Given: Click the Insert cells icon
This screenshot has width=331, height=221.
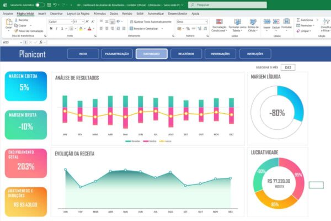Looking at the screenshot, I should tap(267, 22).
